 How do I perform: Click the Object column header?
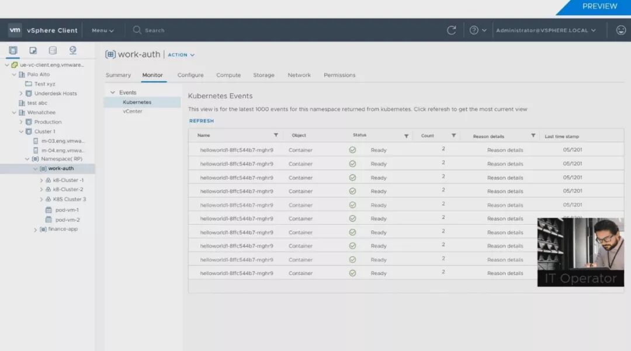[x=299, y=135]
